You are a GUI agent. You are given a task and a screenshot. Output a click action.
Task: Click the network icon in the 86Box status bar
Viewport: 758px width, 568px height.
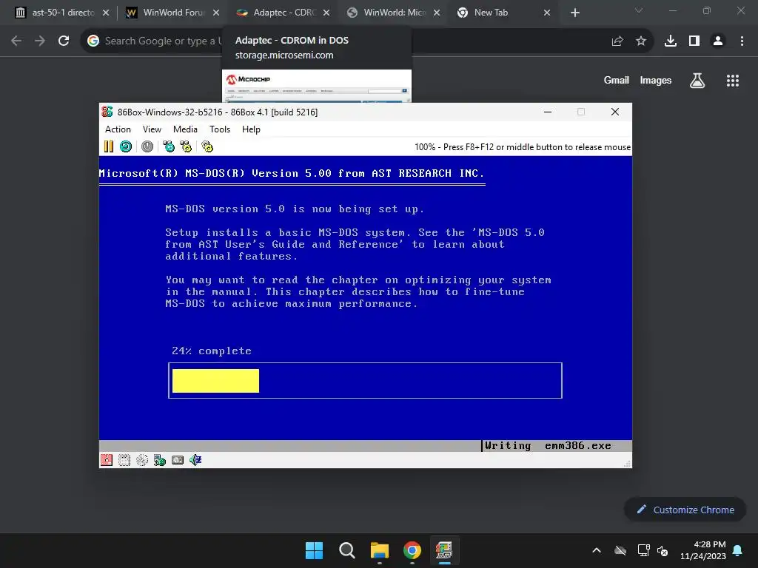160,460
